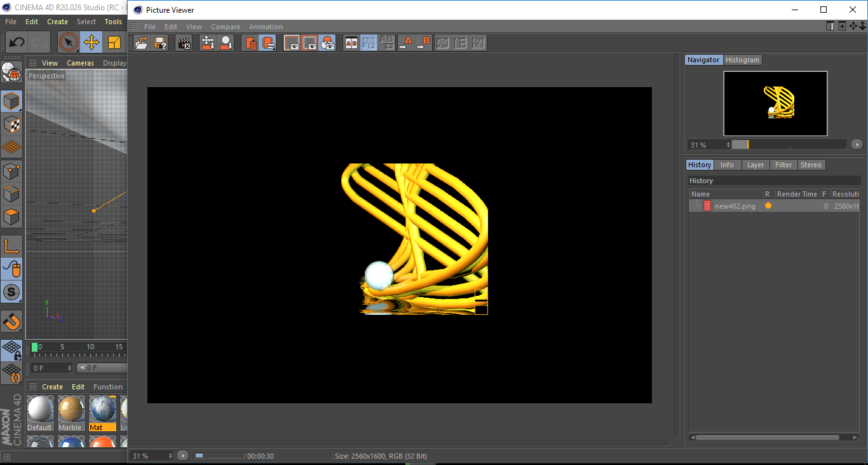The width and height of the screenshot is (868, 465).
Task: Click the Render Region grid icon
Action: 208,43
